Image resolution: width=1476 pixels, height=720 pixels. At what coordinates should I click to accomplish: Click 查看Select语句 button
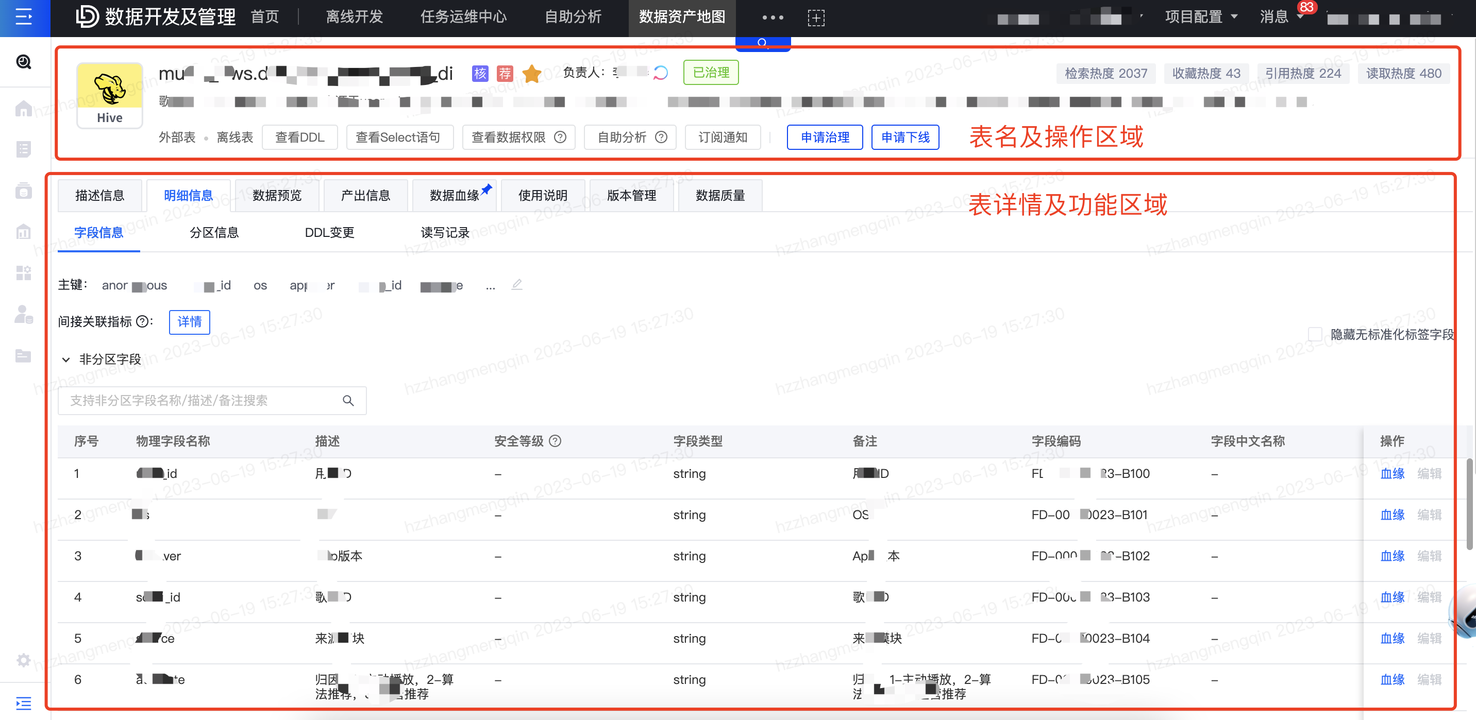coord(400,138)
